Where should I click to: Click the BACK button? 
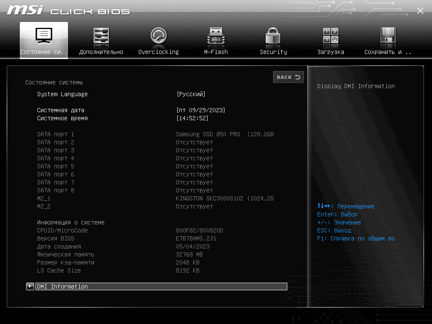pos(289,77)
